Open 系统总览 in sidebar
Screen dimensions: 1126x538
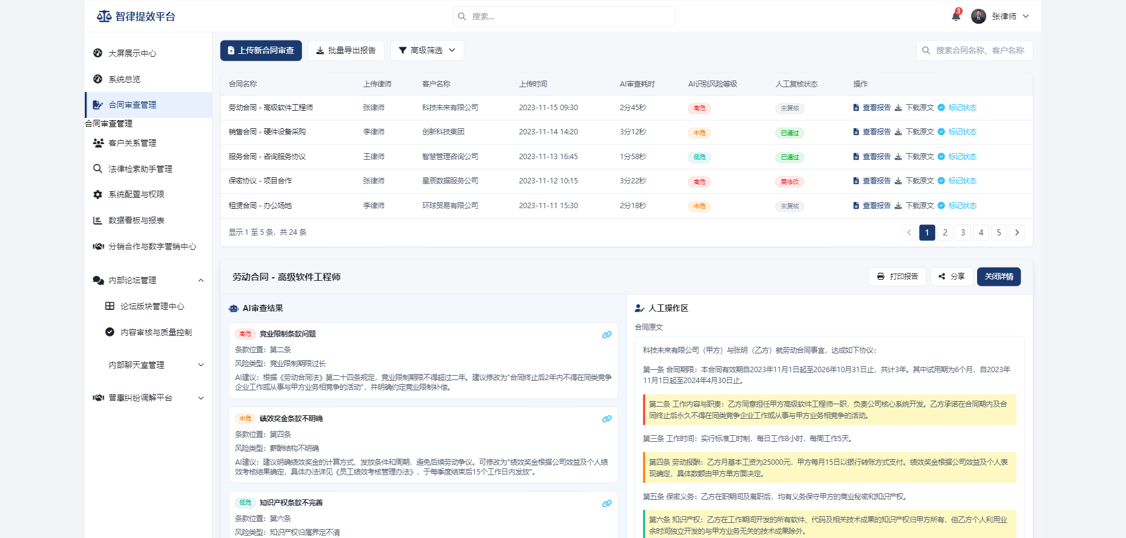coord(148,79)
